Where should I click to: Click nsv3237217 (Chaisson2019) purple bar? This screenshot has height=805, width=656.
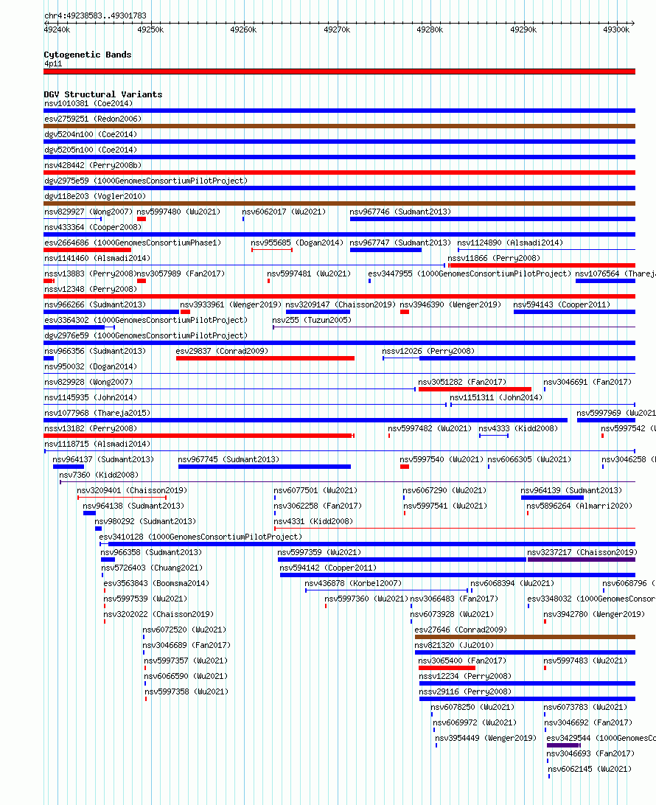coord(581,560)
